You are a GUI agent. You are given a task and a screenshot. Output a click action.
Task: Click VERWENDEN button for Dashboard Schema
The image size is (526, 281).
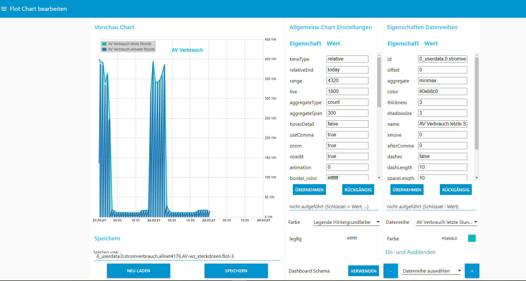364,271
